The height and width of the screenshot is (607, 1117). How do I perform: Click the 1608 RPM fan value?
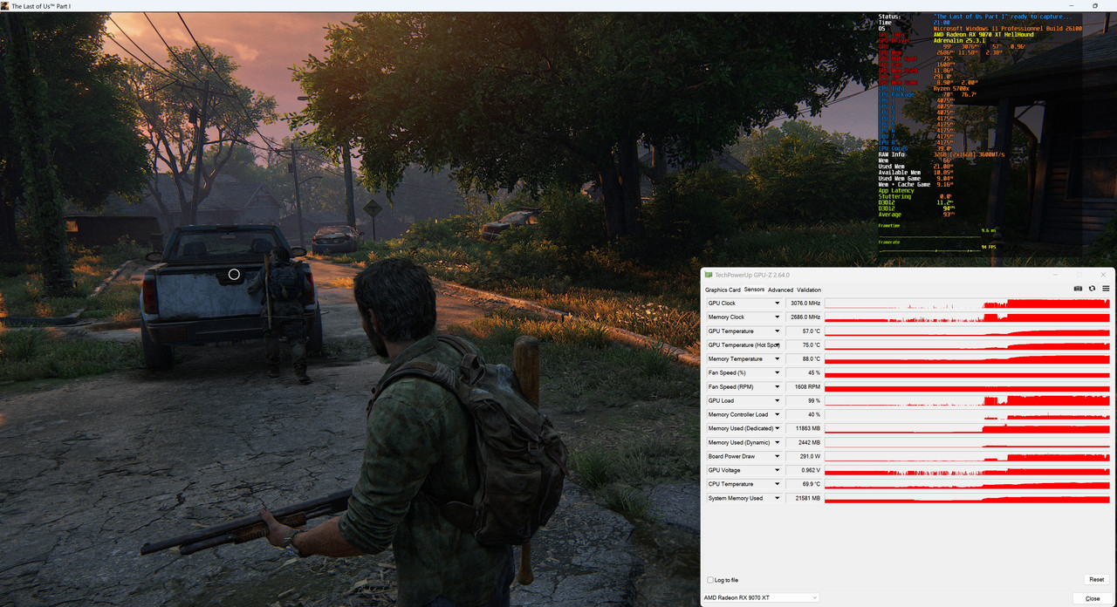pyautogui.click(x=804, y=387)
